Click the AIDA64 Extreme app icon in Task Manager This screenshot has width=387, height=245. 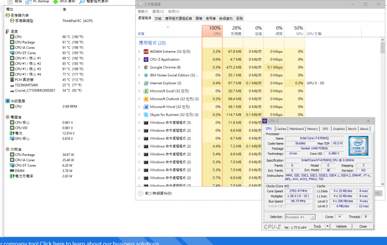146,52
